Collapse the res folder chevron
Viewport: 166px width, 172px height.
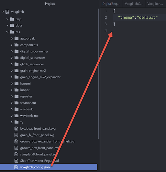click(x=7, y=32)
